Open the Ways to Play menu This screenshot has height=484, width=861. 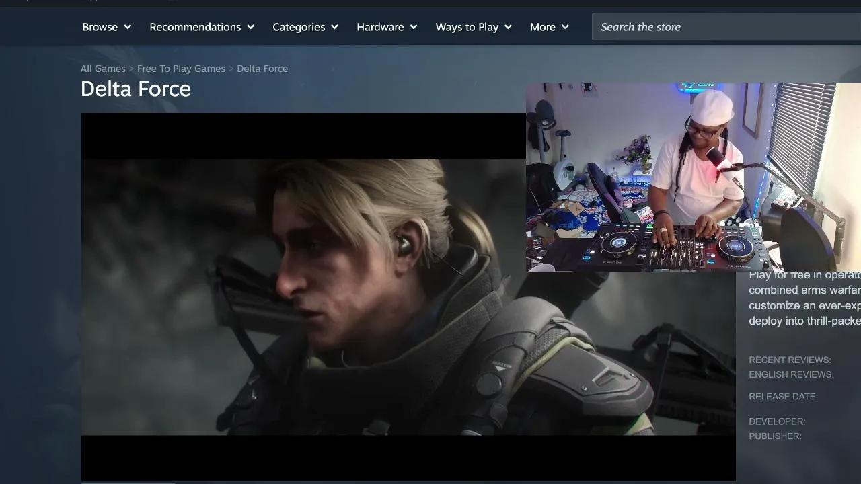coord(474,27)
